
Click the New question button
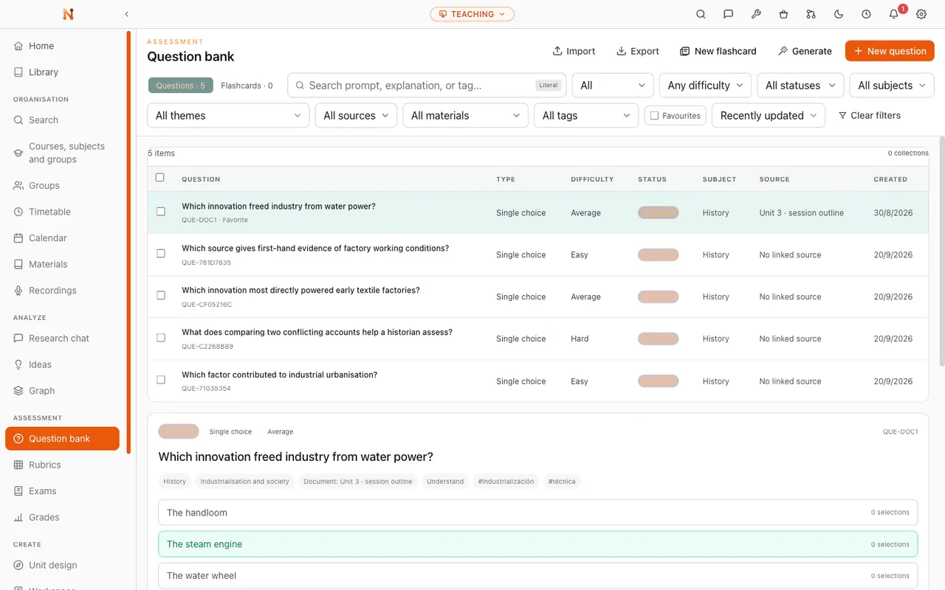pos(890,51)
